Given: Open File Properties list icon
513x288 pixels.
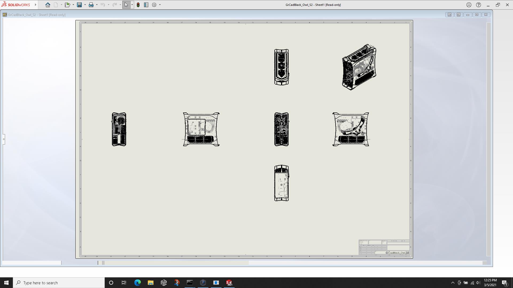Looking at the screenshot, I should (x=146, y=5).
